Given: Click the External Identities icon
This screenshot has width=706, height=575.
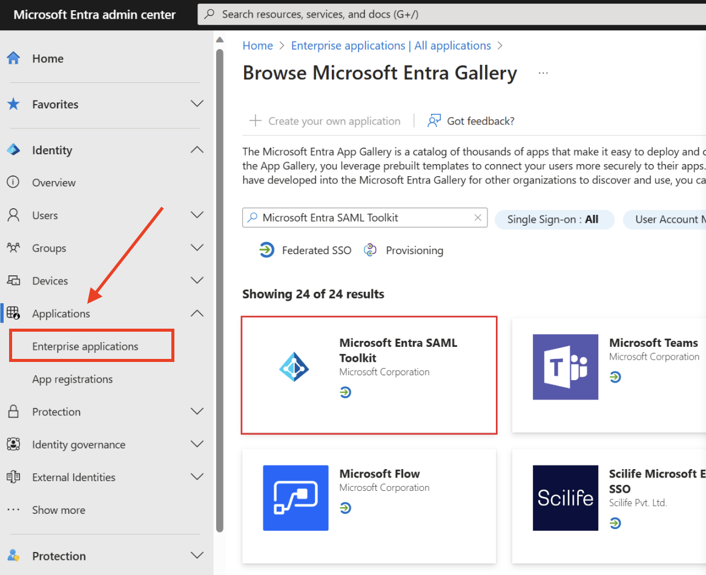Looking at the screenshot, I should pyautogui.click(x=13, y=477).
